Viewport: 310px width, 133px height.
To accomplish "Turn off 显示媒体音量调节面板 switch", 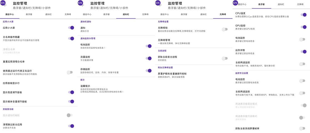I will (71, 101).
